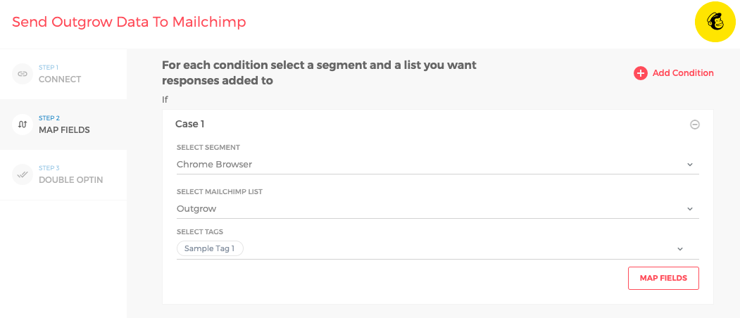
Task: Click the Send Outgrow Data To Mailchimp title
Action: coord(129,22)
